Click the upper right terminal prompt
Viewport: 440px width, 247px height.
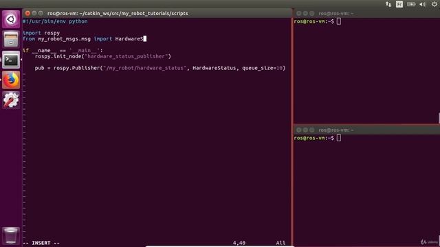pos(314,21)
